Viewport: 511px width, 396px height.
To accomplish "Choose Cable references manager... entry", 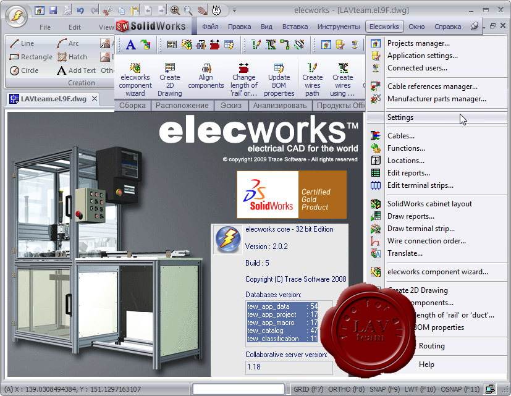I will (x=437, y=86).
